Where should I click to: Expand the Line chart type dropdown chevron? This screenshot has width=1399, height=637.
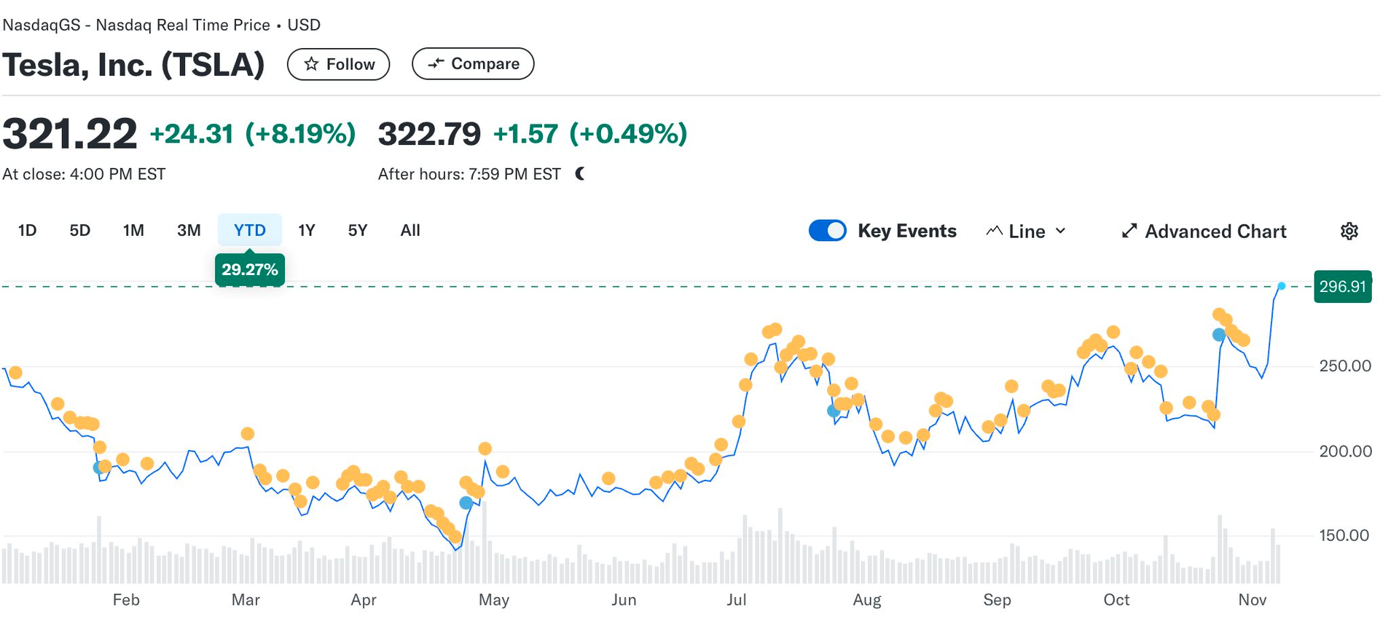pos(1061,232)
